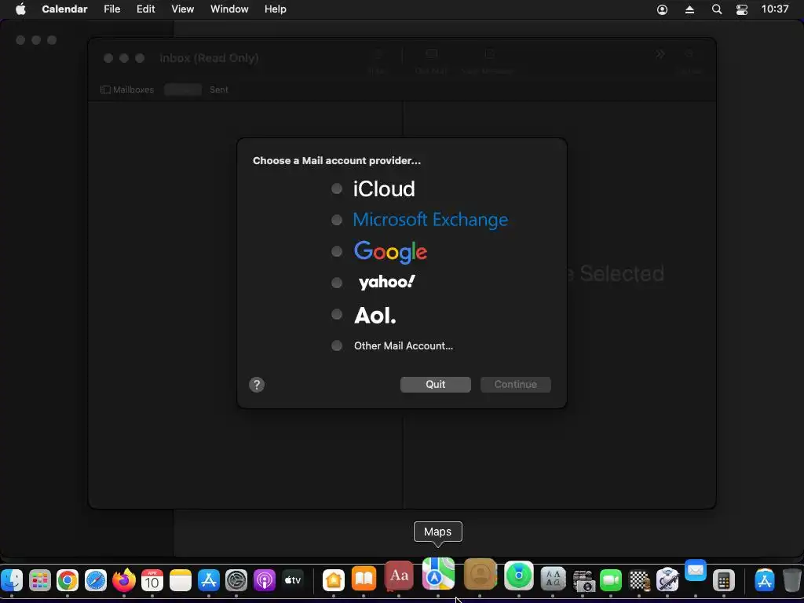Viewport: 804px width, 603px height.
Task: Select Other Mail Account radio button
Action: [x=336, y=345]
